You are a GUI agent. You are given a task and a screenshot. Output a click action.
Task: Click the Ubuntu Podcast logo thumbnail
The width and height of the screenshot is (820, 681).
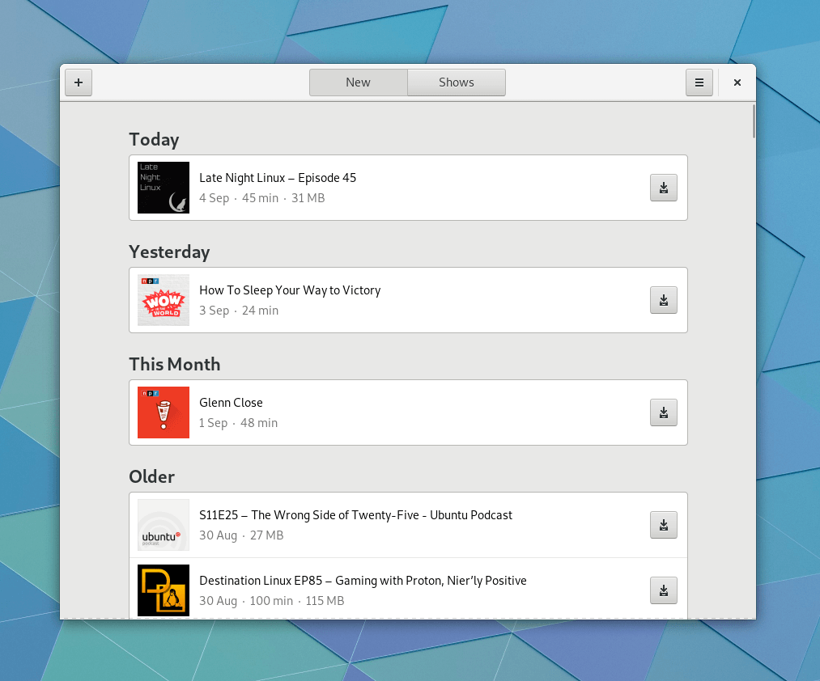164,525
